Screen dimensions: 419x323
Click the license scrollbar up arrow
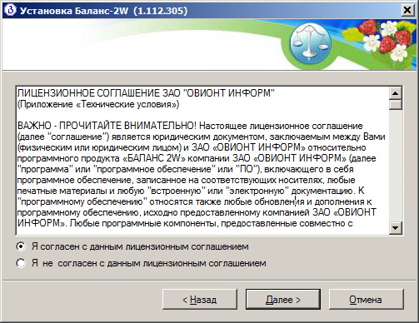[x=395, y=93]
